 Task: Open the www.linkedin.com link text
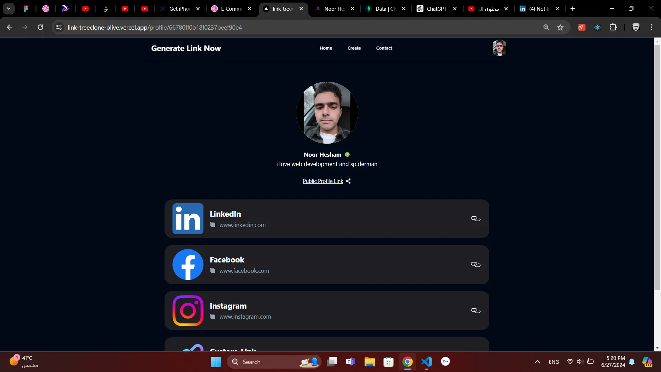(x=242, y=225)
